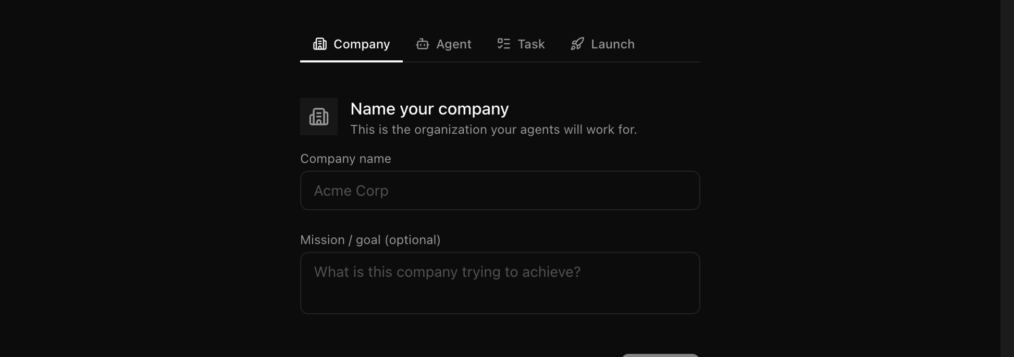
Task: Click the 'Acme Corp' placeholder text
Action: 351,191
